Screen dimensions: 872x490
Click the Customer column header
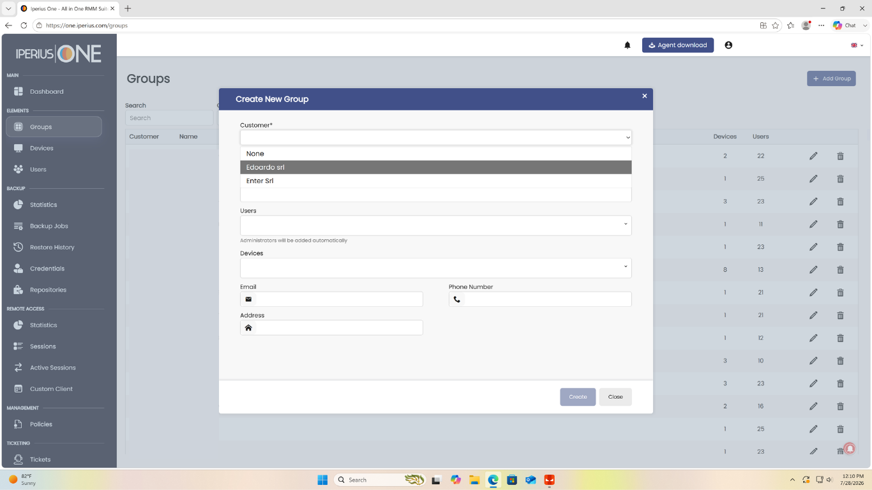[144, 137]
